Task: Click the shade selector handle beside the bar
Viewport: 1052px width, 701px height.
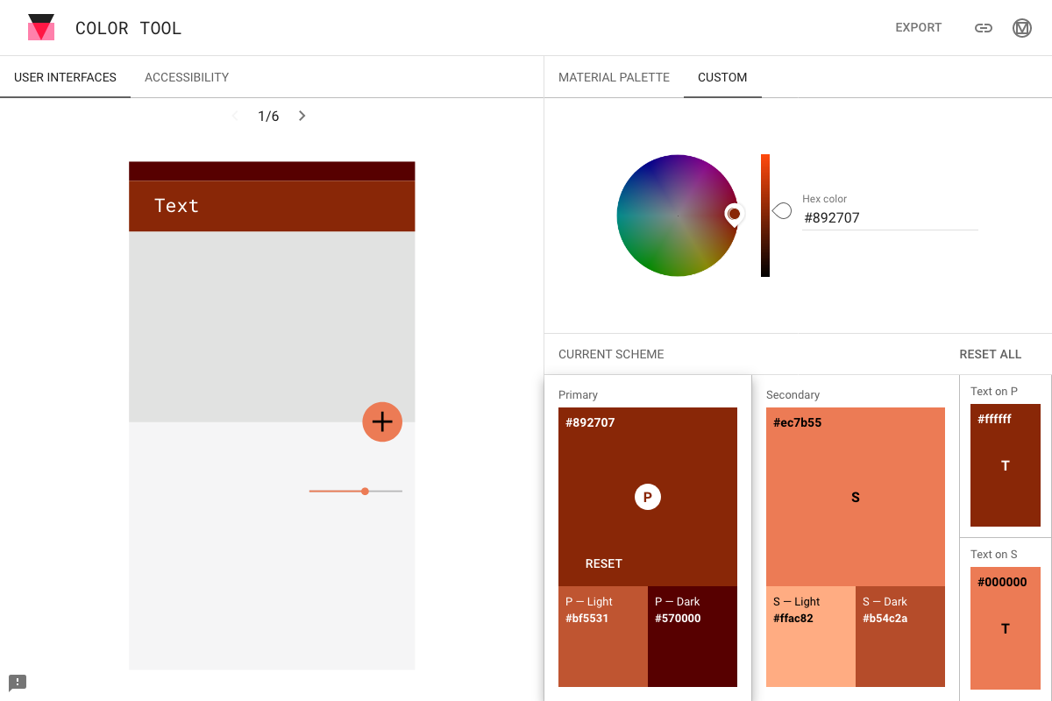Action: click(781, 210)
